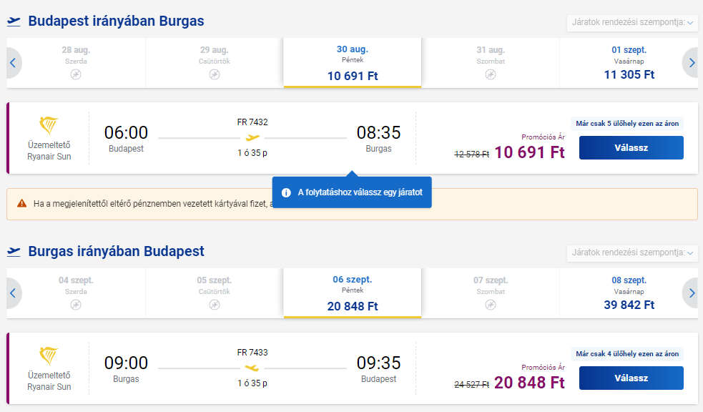This screenshot has height=412, width=703.
Task: Go to earlier return dates arrow
Action: tap(13, 293)
